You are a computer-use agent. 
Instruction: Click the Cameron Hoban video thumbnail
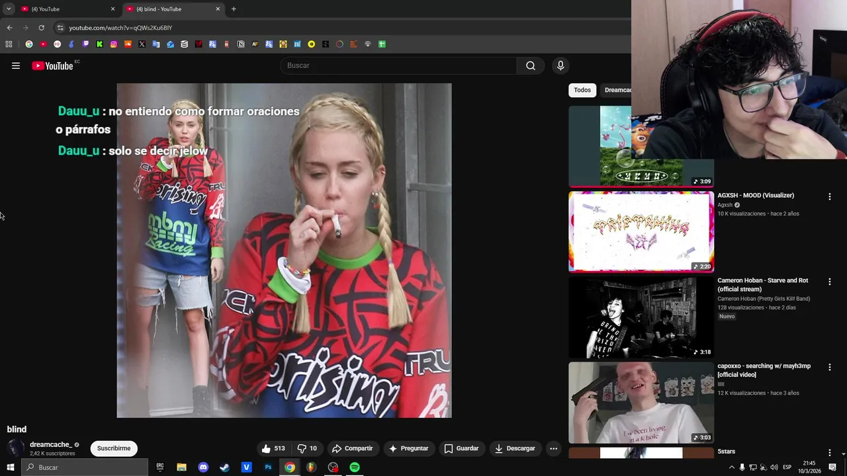pyautogui.click(x=641, y=317)
